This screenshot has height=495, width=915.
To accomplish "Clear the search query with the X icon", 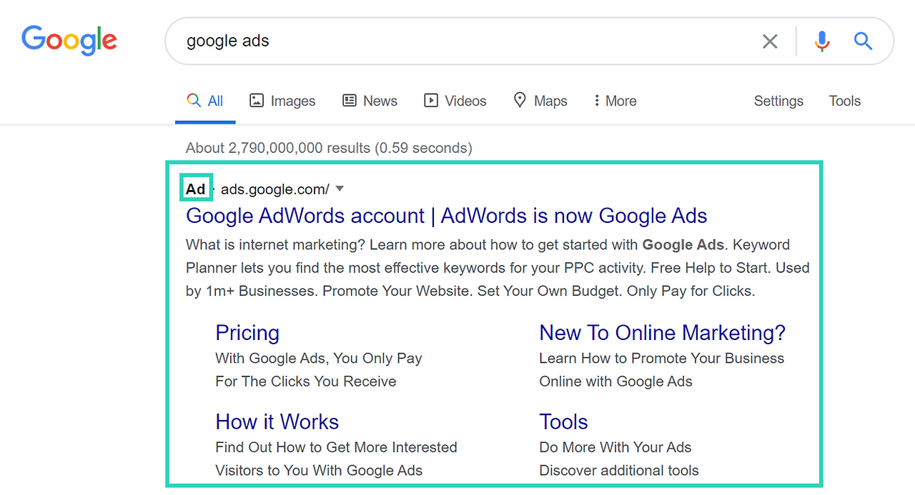I will [x=770, y=41].
